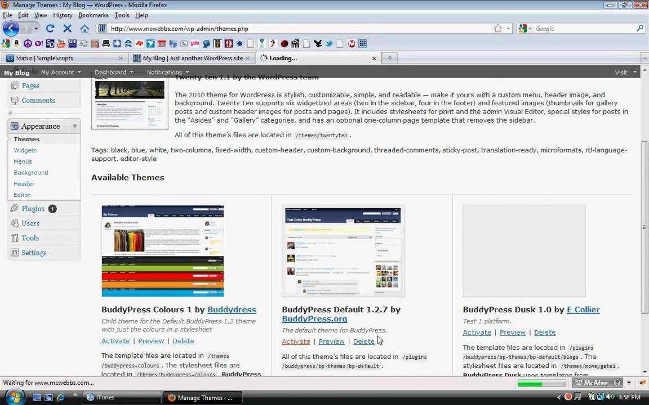Click the volume icon in system tray
649x405 pixels.
(x=609, y=397)
